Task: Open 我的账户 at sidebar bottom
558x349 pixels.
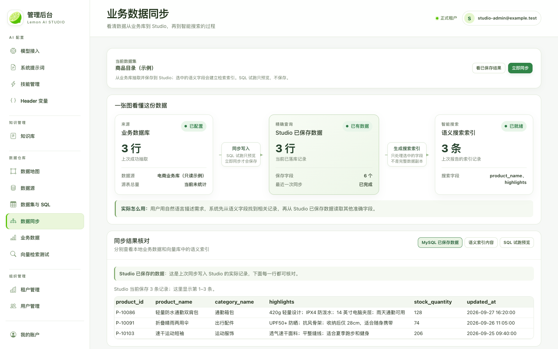Action: pyautogui.click(x=45, y=335)
